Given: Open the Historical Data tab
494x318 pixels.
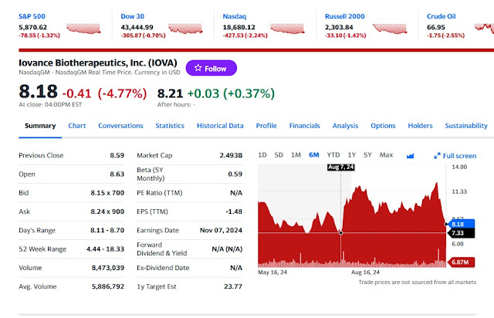Looking at the screenshot, I should [x=220, y=126].
